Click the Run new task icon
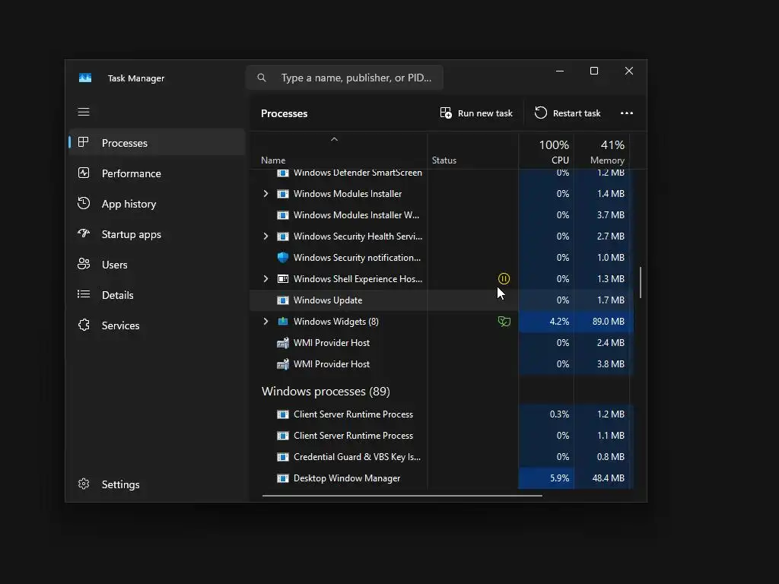The height and width of the screenshot is (584, 779). click(x=446, y=113)
